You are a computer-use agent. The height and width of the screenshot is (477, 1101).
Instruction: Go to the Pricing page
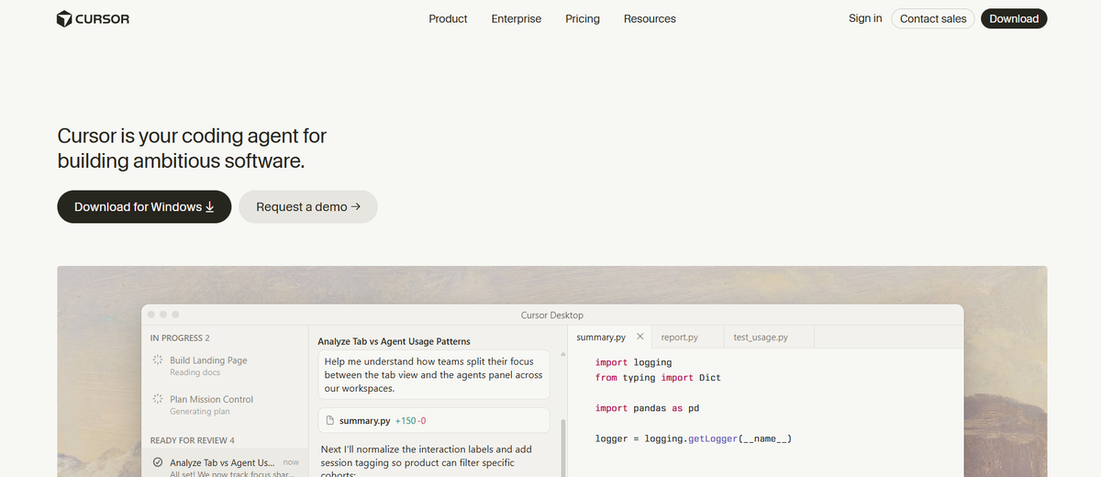[583, 18]
